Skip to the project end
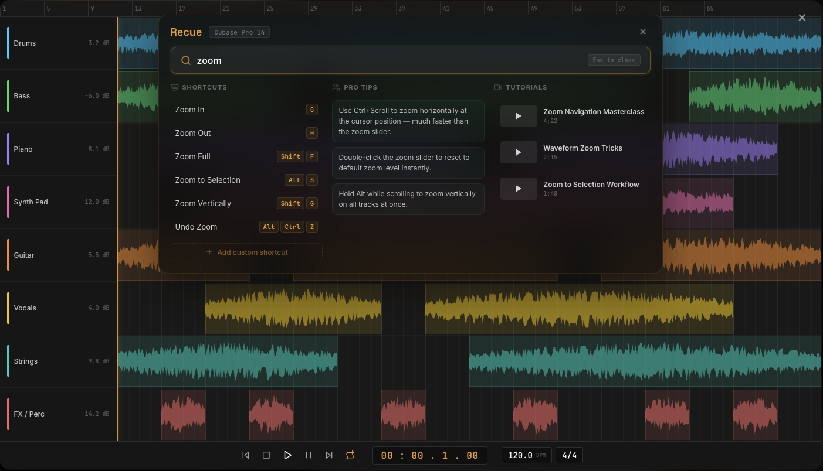The width and height of the screenshot is (823, 471). click(328, 455)
